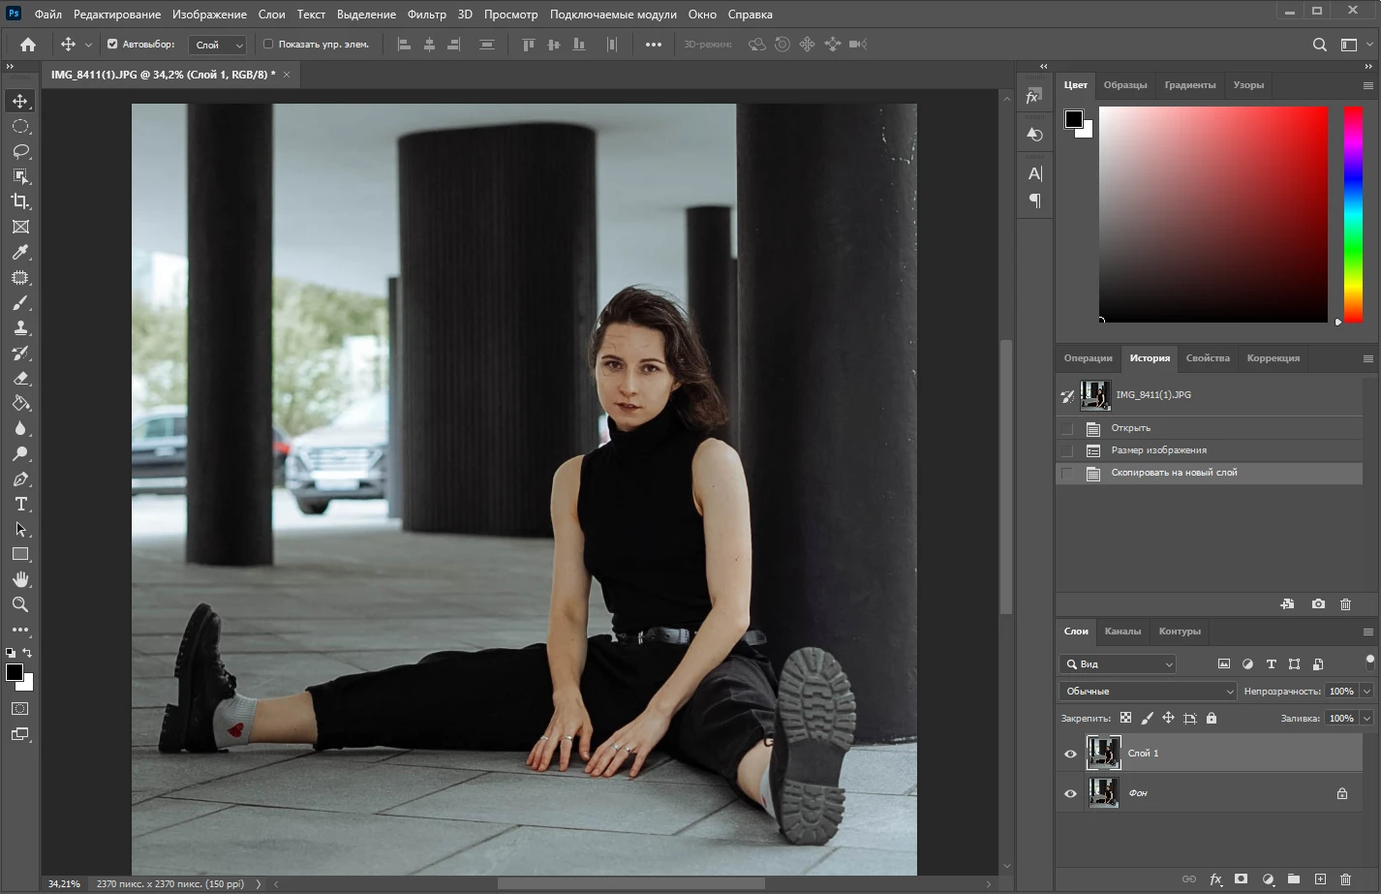The width and height of the screenshot is (1381, 894).
Task: Hide the Слой 1 layer visibility
Action: (x=1070, y=754)
